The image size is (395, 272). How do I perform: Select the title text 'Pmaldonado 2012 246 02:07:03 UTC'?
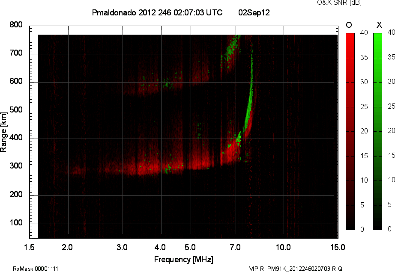157,12
